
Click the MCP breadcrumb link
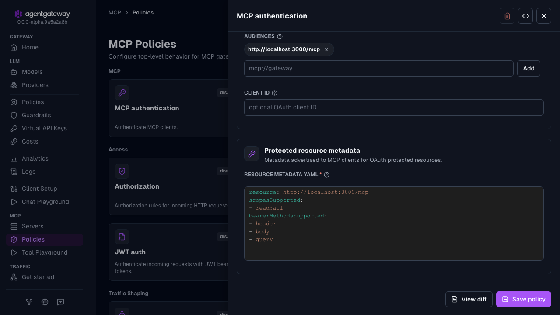coord(115,12)
